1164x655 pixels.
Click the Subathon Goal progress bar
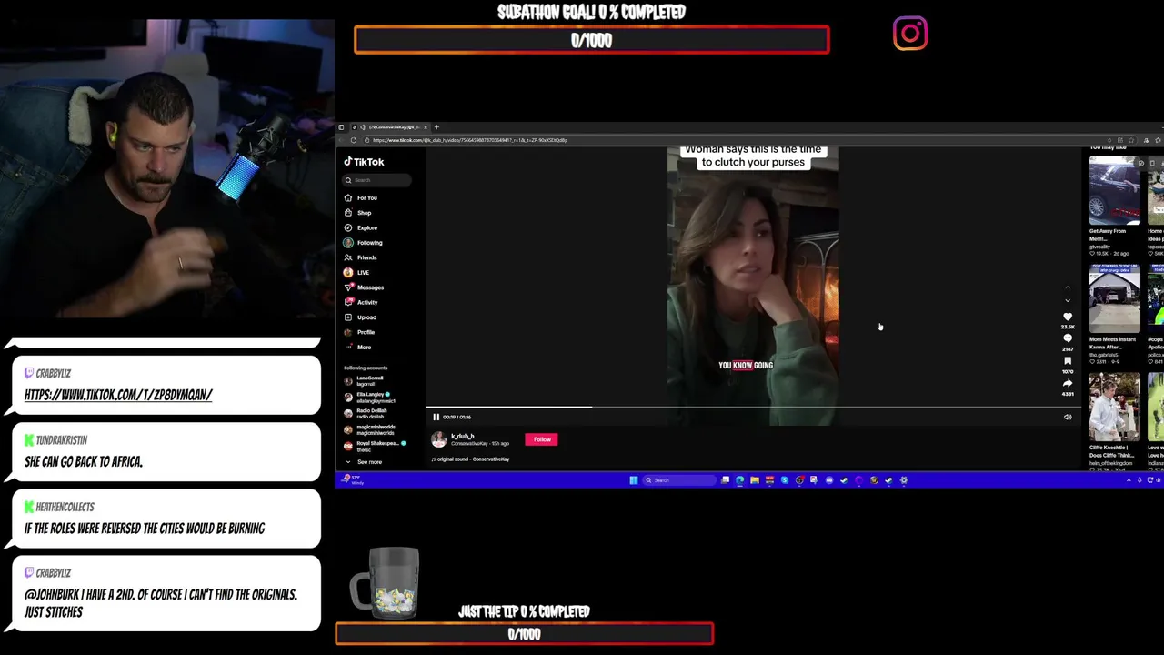point(592,40)
